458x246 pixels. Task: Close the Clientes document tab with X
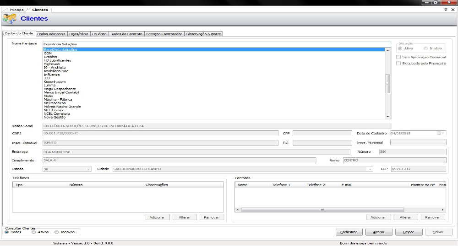pyautogui.click(x=453, y=10)
